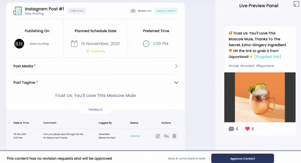Click the reply arrow icon on comment
Image resolution: width=301 pixels, height=163 pixels.
point(166,136)
